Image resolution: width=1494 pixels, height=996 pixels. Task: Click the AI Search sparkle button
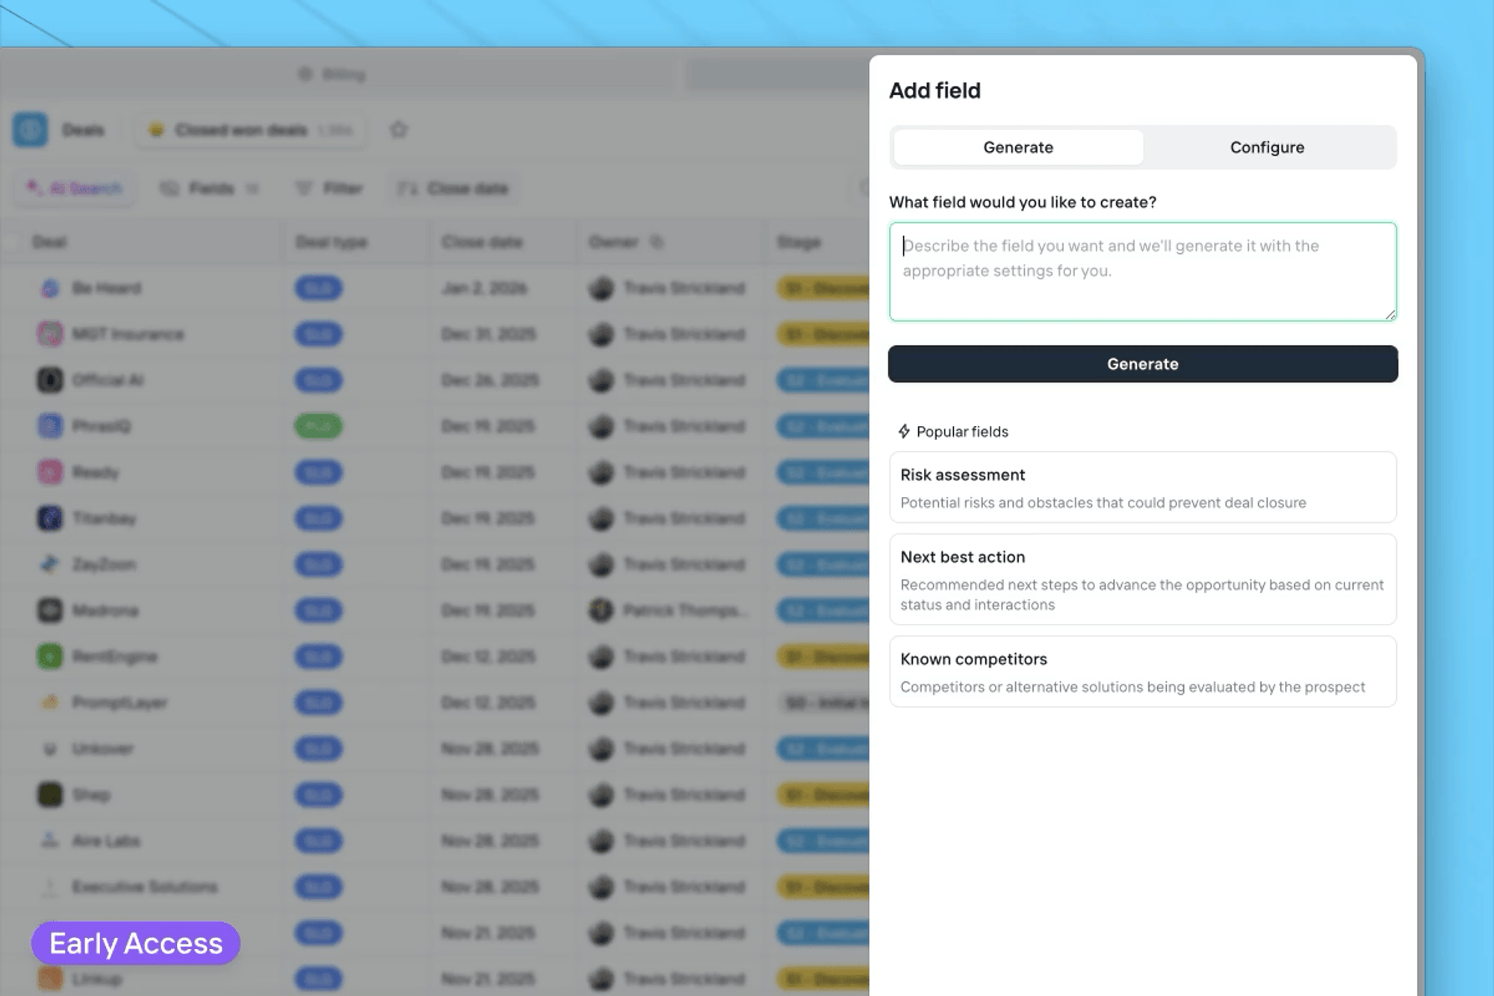(x=73, y=188)
